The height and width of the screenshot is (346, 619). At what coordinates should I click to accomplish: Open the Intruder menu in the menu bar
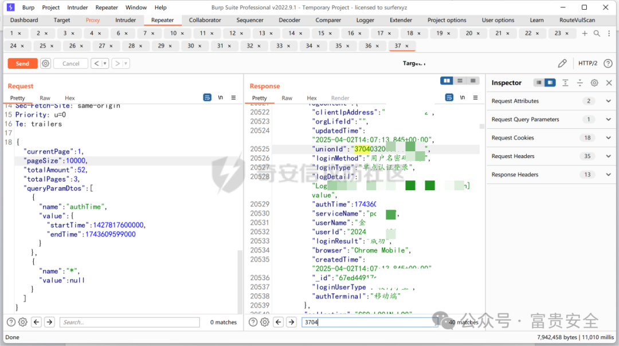[77, 7]
